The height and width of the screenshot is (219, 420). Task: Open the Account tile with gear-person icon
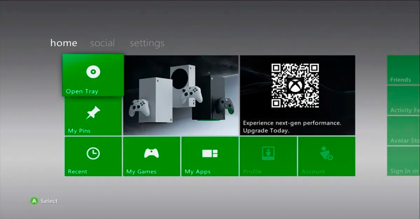(x=326, y=153)
